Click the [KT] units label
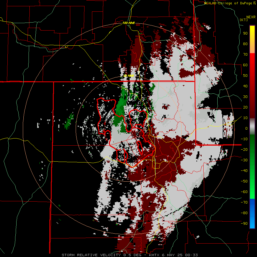The image size is (257, 257). point(244,20)
